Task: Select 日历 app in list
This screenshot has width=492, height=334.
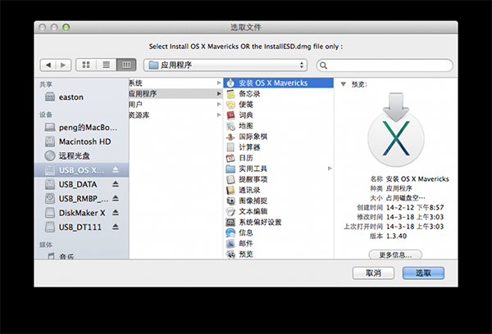Action: coord(278,158)
